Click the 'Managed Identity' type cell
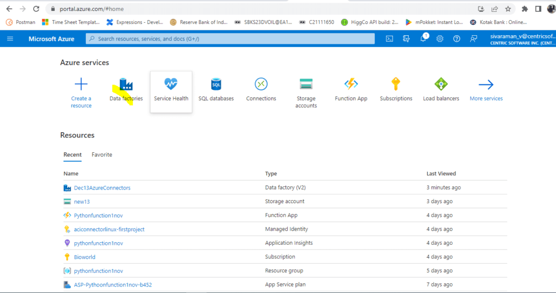 click(287, 229)
